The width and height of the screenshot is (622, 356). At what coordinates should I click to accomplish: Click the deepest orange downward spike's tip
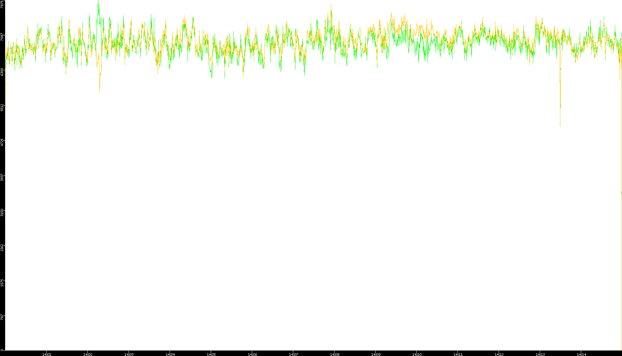[560, 125]
